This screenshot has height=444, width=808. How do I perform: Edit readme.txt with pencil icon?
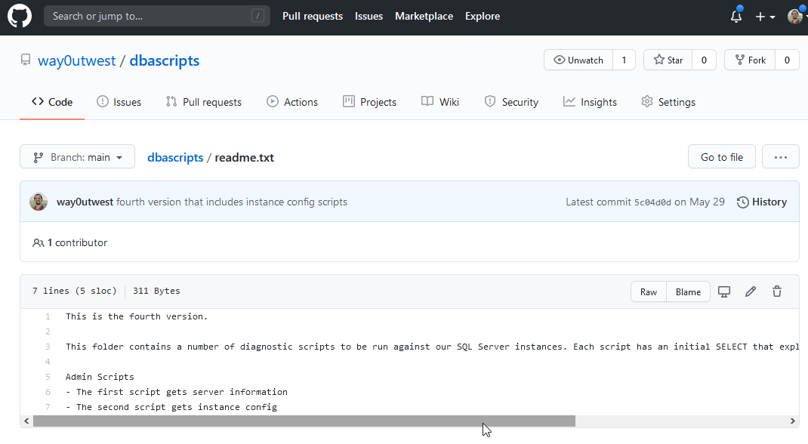[x=751, y=291]
